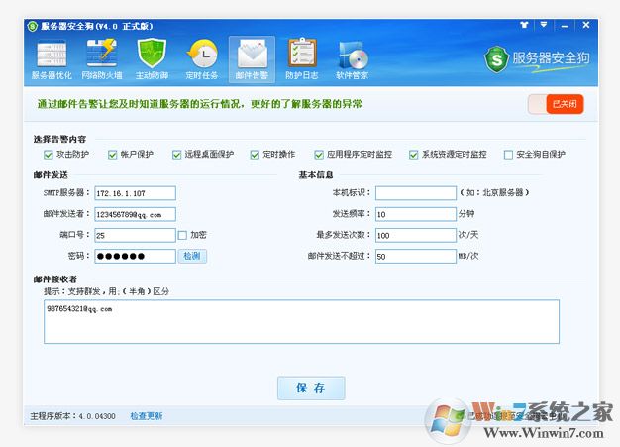Viewport: 620px width, 447px height.
Task: Click the 检查更新 check update link
Action: [x=147, y=416]
